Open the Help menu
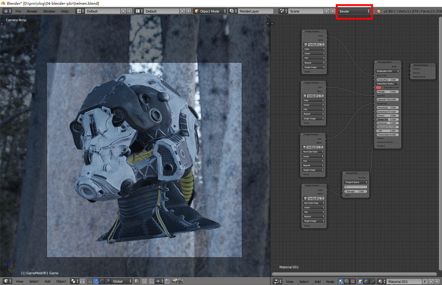 pos(65,11)
